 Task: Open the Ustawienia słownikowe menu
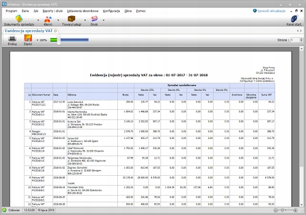83,10
